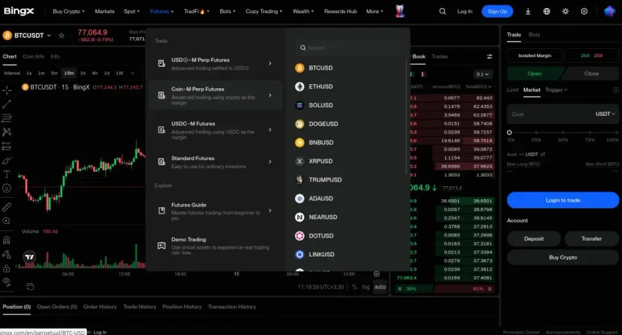This screenshot has width=622, height=335.
Task: Open the Buy Crypto menu
Action: tap(68, 12)
